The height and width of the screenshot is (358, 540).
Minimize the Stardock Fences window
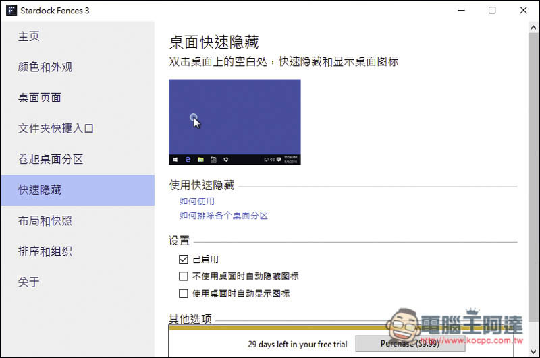coord(462,10)
